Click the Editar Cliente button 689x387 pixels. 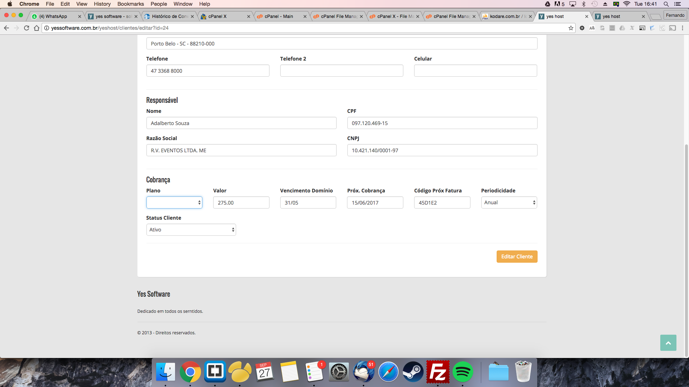517,257
